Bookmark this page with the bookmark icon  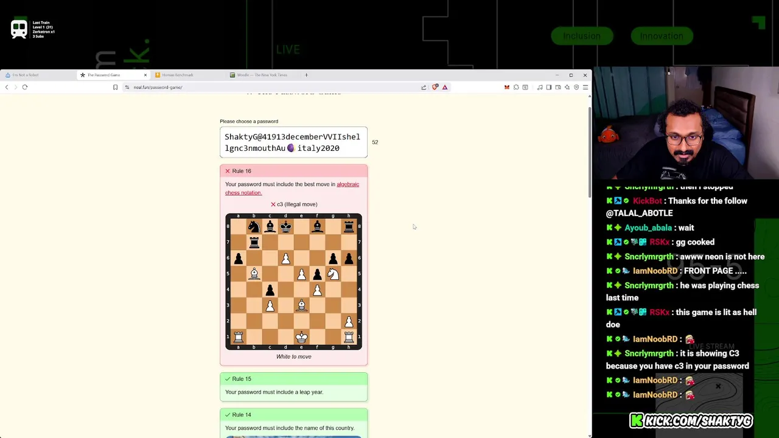tap(115, 87)
